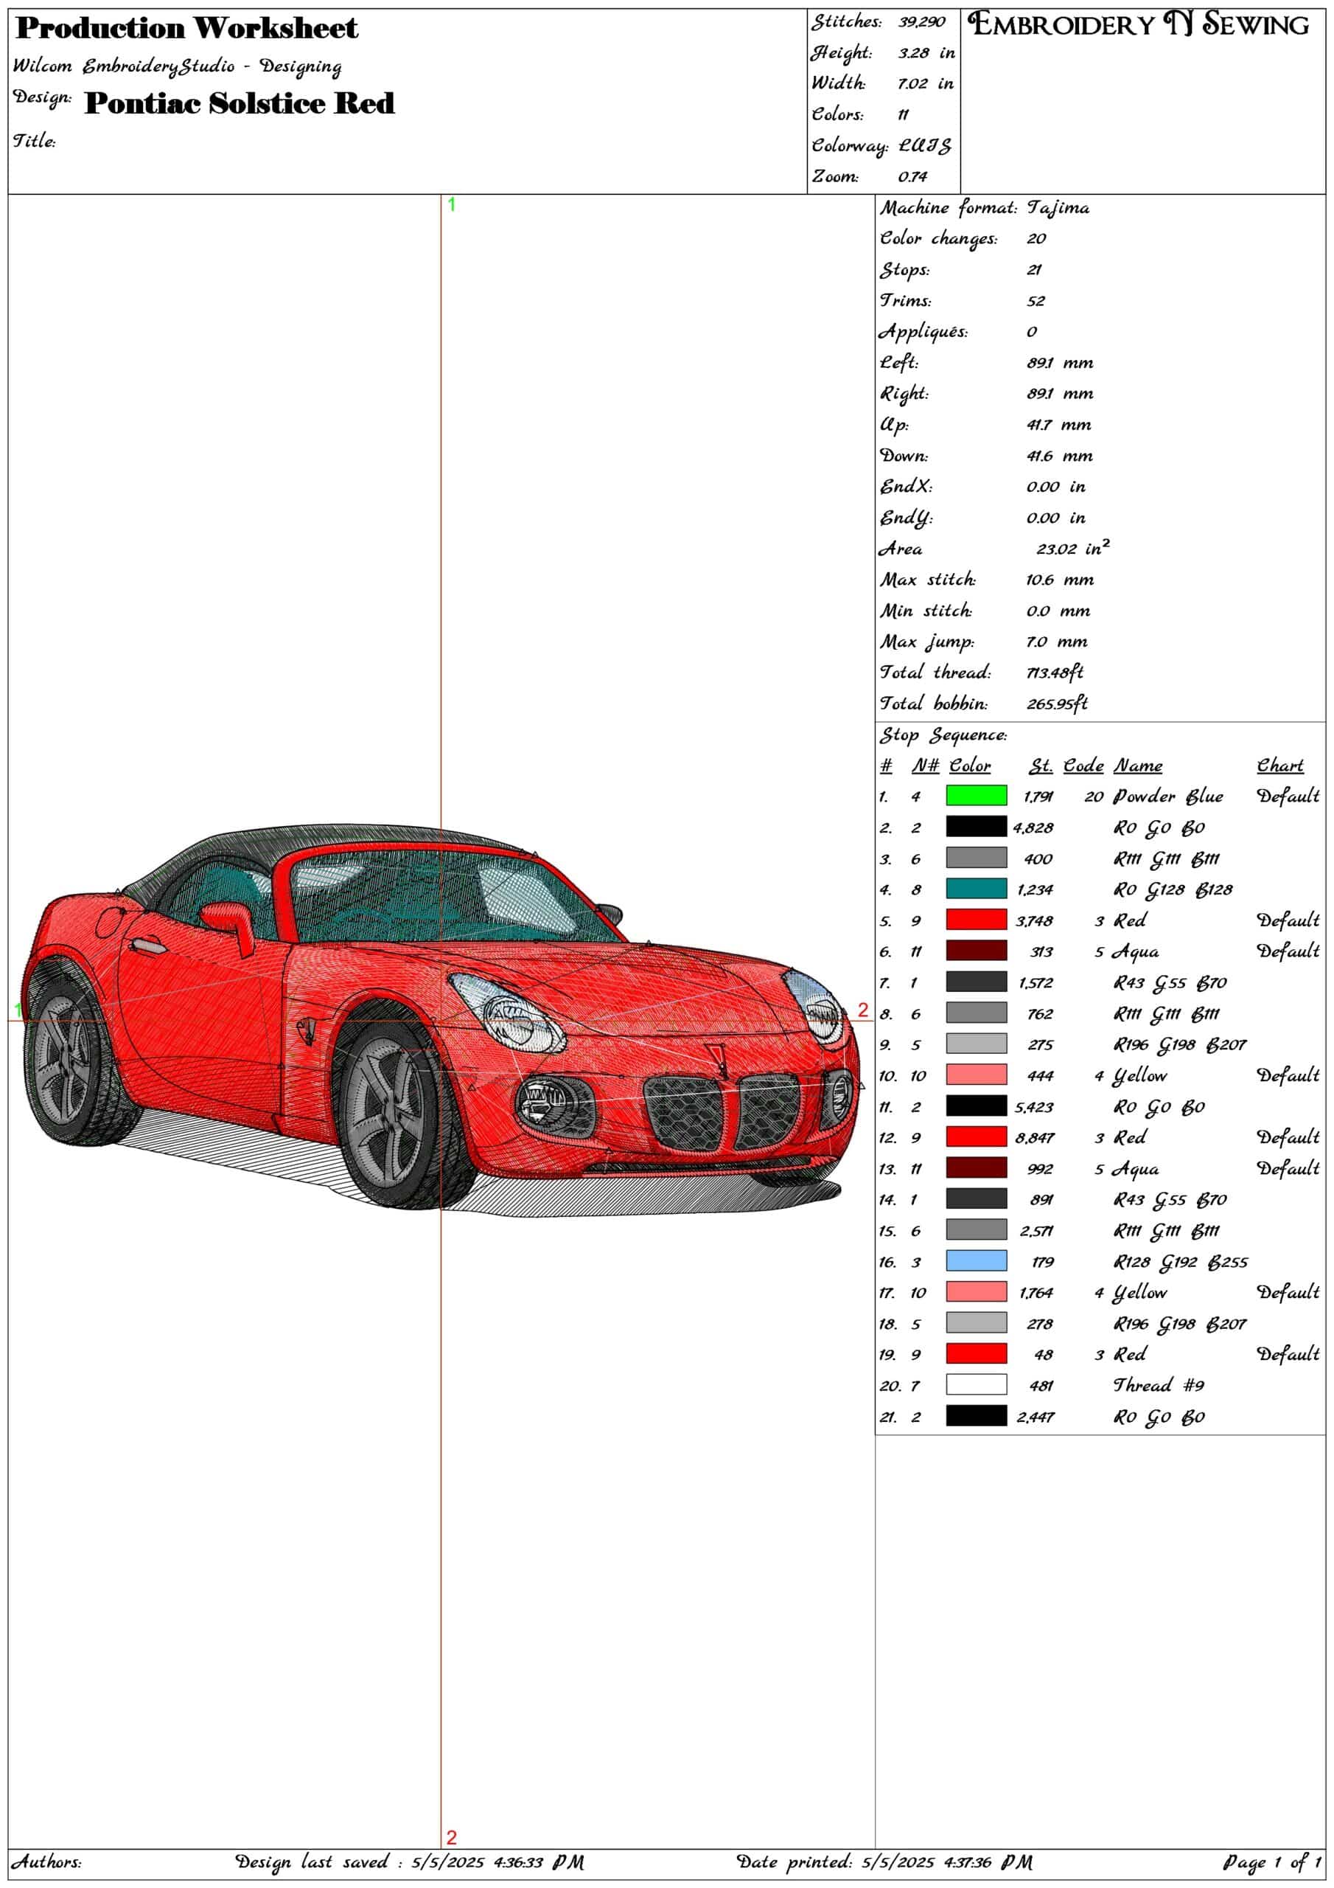The image size is (1334, 1888).
Task: Click the 'N#' column header
Action: coord(925,766)
